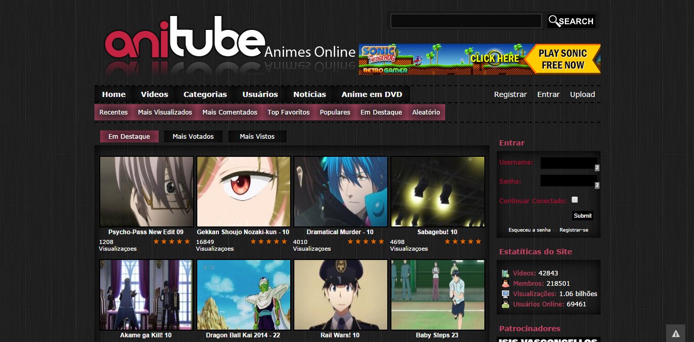Select Notícias in the navigation bar
Image resolution: width=694 pixels, height=342 pixels.
309,94
